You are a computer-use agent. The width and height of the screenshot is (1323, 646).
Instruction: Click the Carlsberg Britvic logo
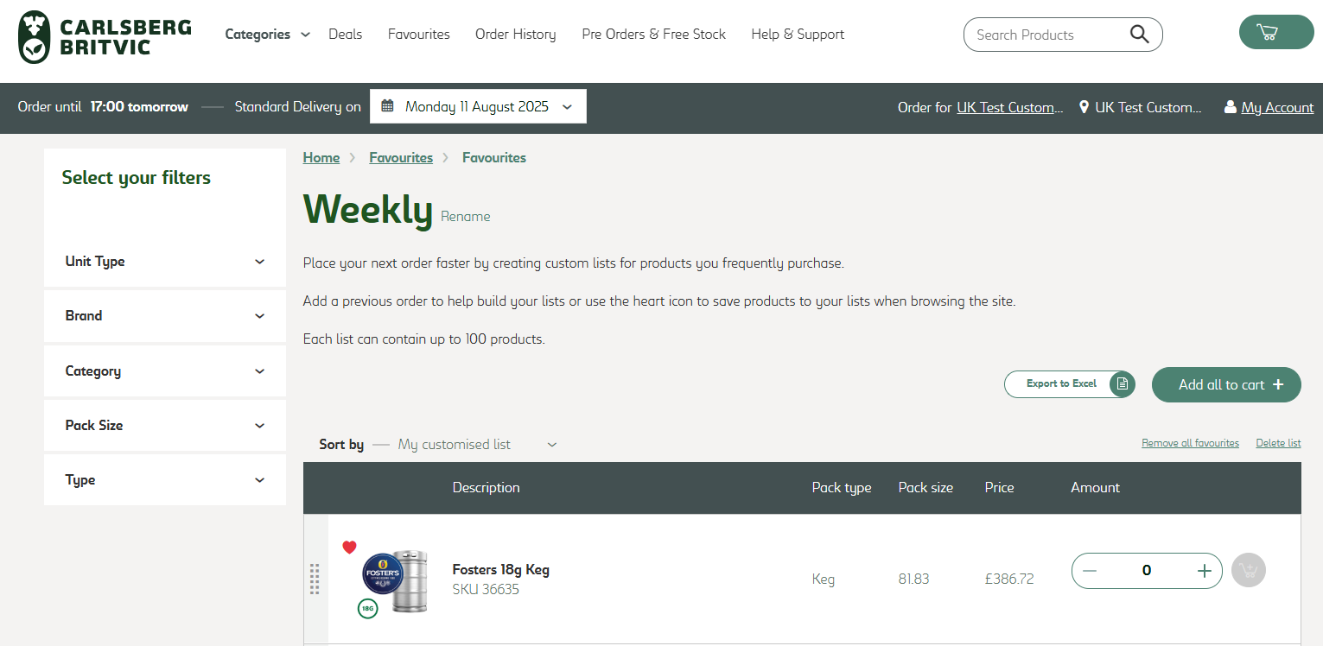click(105, 37)
